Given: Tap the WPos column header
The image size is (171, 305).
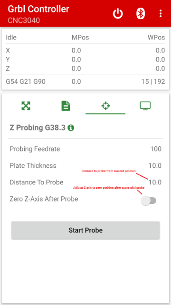Looking at the screenshot, I should pyautogui.click(x=156, y=37).
